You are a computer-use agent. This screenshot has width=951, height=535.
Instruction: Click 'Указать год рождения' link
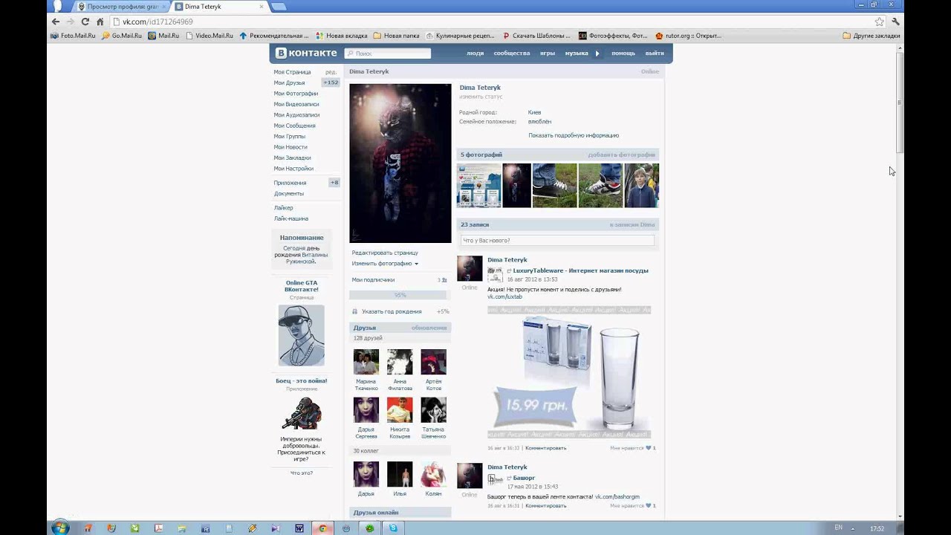[x=392, y=311]
